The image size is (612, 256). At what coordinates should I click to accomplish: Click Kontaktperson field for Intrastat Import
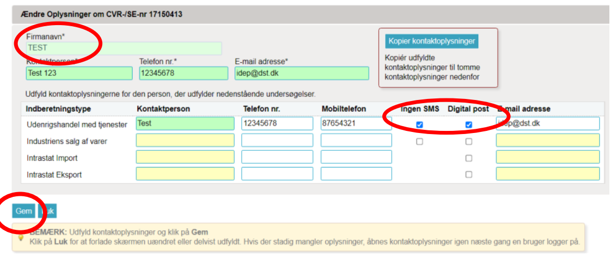pyautogui.click(x=185, y=157)
